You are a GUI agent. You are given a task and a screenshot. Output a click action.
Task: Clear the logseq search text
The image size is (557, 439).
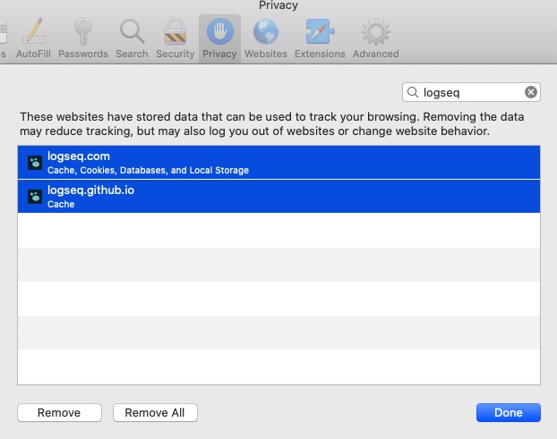[x=531, y=92]
